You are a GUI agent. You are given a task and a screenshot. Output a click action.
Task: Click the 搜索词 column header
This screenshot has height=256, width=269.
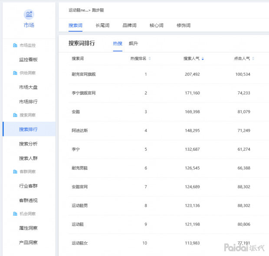tap(78, 58)
